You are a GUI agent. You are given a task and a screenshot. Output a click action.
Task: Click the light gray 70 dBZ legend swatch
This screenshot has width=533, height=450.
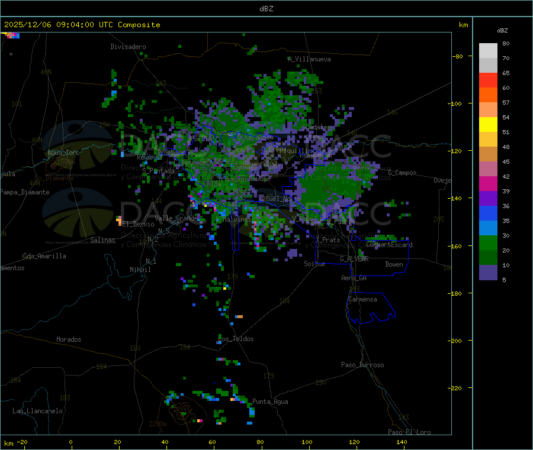click(x=488, y=66)
